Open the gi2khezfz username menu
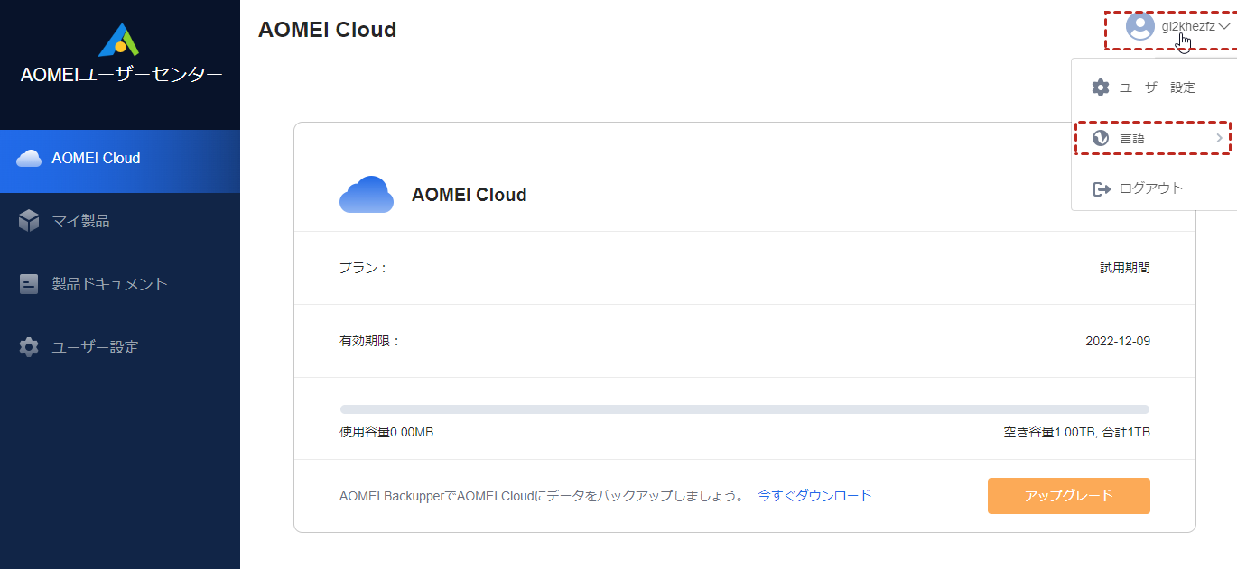Viewport: 1237px width, 569px height. click(x=1188, y=27)
